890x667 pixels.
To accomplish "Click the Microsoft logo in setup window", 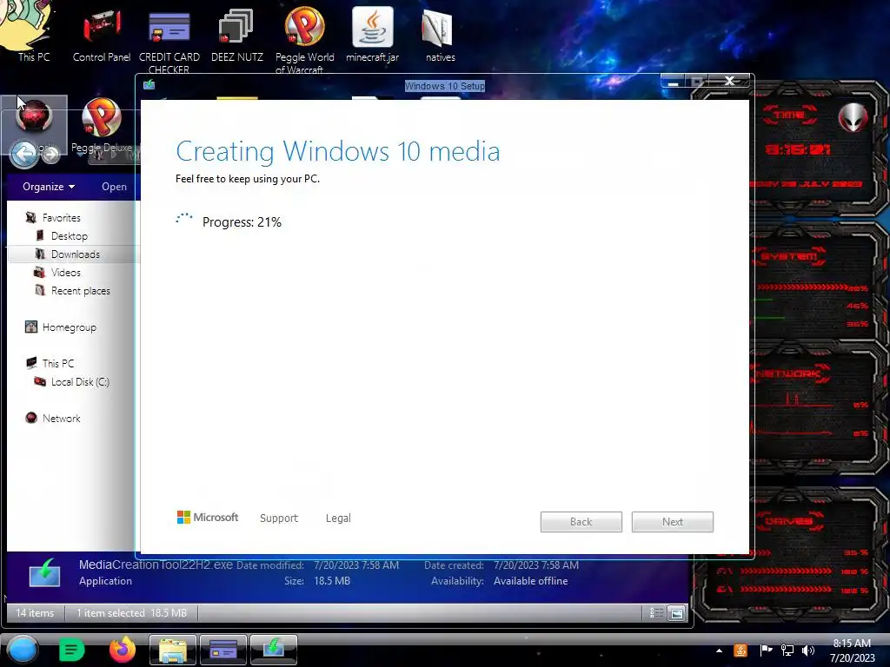I will (207, 518).
